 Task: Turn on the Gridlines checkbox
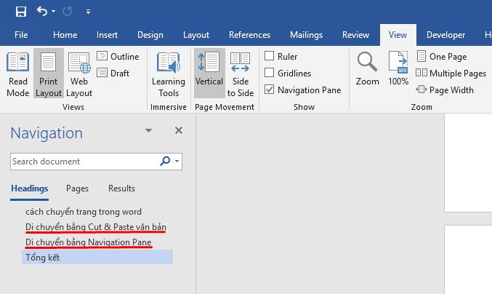point(269,73)
